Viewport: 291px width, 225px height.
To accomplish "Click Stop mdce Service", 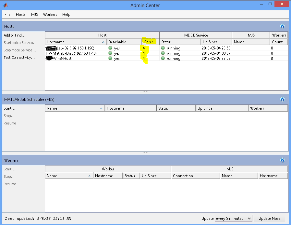I will (20, 50).
